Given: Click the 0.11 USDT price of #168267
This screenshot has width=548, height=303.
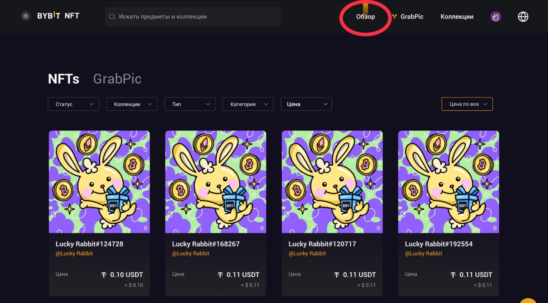Looking at the screenshot, I should pyautogui.click(x=243, y=275).
